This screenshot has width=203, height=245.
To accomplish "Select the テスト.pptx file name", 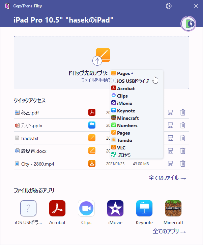I will pos(32,126).
